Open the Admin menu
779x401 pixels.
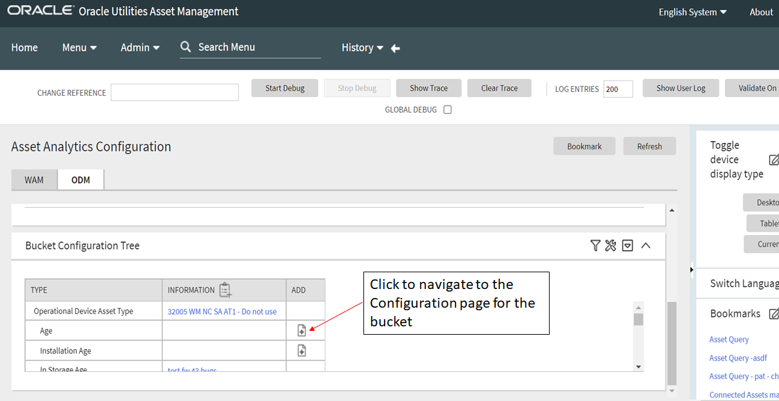[139, 47]
